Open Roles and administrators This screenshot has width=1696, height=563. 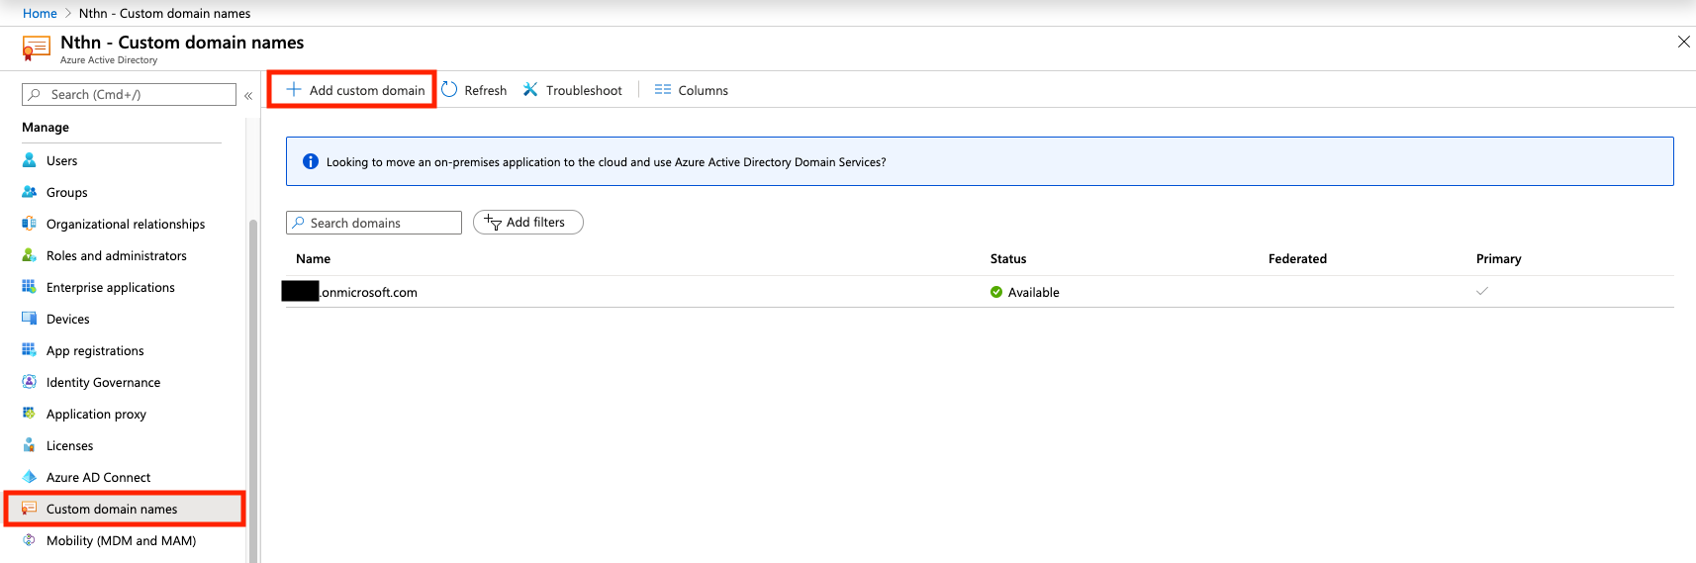(x=116, y=255)
